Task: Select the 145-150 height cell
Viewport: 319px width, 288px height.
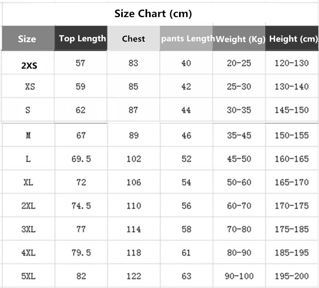Action: (x=291, y=110)
